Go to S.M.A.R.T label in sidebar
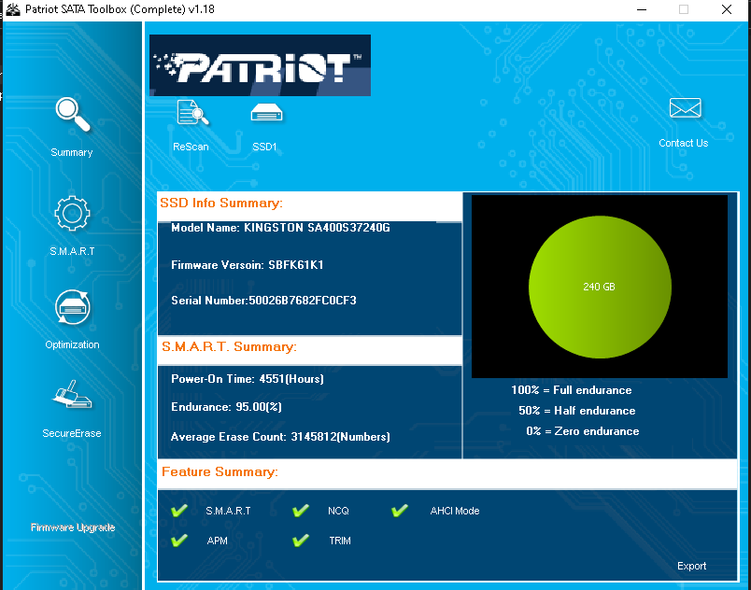 (x=72, y=251)
